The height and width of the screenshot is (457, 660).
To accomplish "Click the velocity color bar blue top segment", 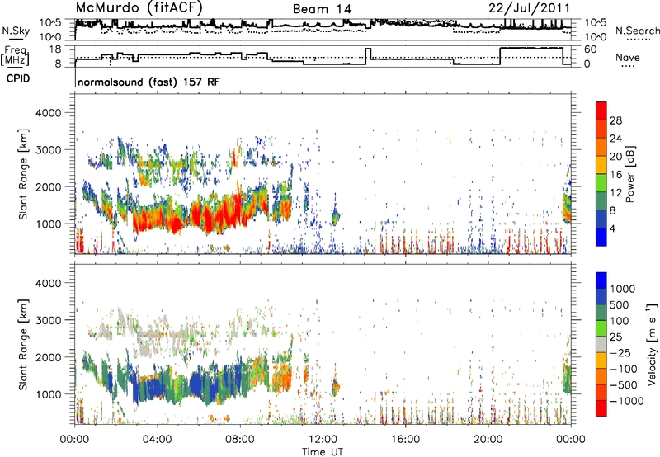I will coord(601,280).
